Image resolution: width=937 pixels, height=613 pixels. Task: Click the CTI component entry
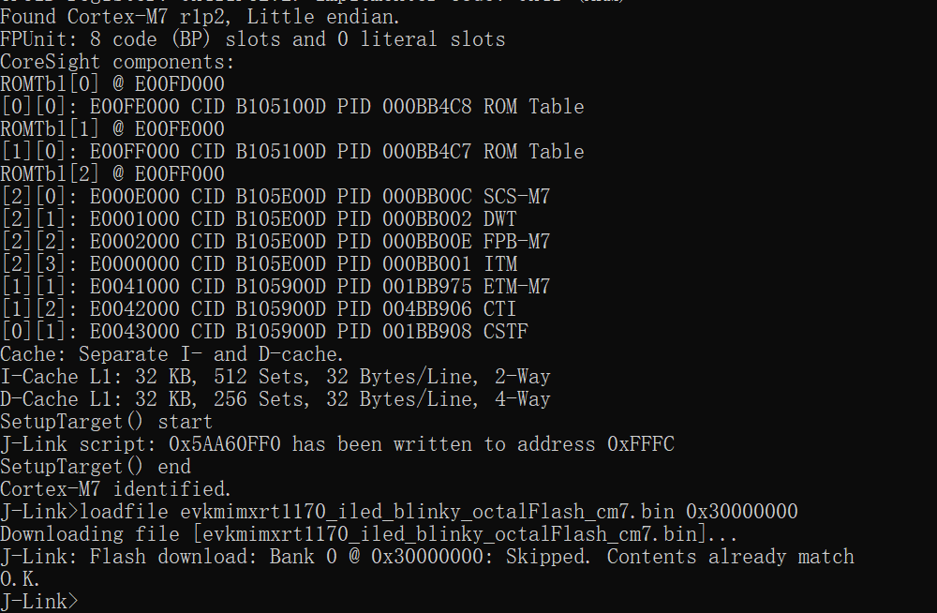click(x=499, y=309)
